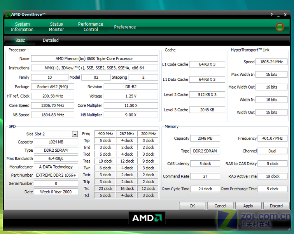Close the AMD OverDrive window
Screen dimensions: 294x234
tap(285, 15)
